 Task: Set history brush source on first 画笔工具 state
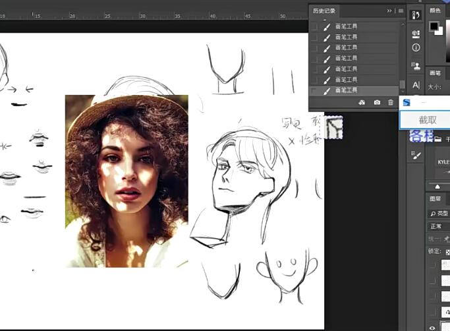click(314, 26)
